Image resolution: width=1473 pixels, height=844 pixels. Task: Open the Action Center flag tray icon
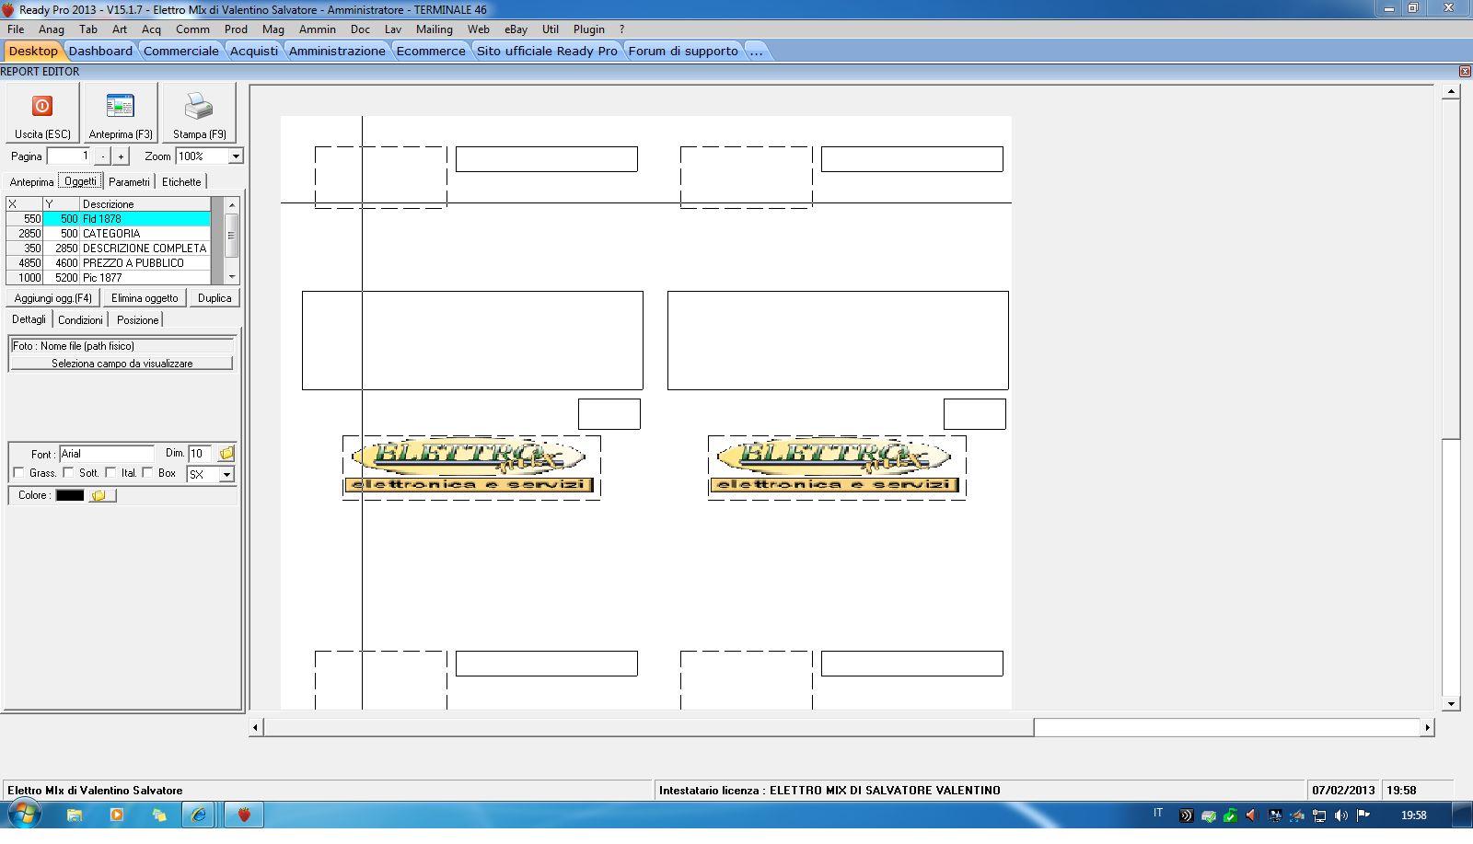click(x=1363, y=815)
